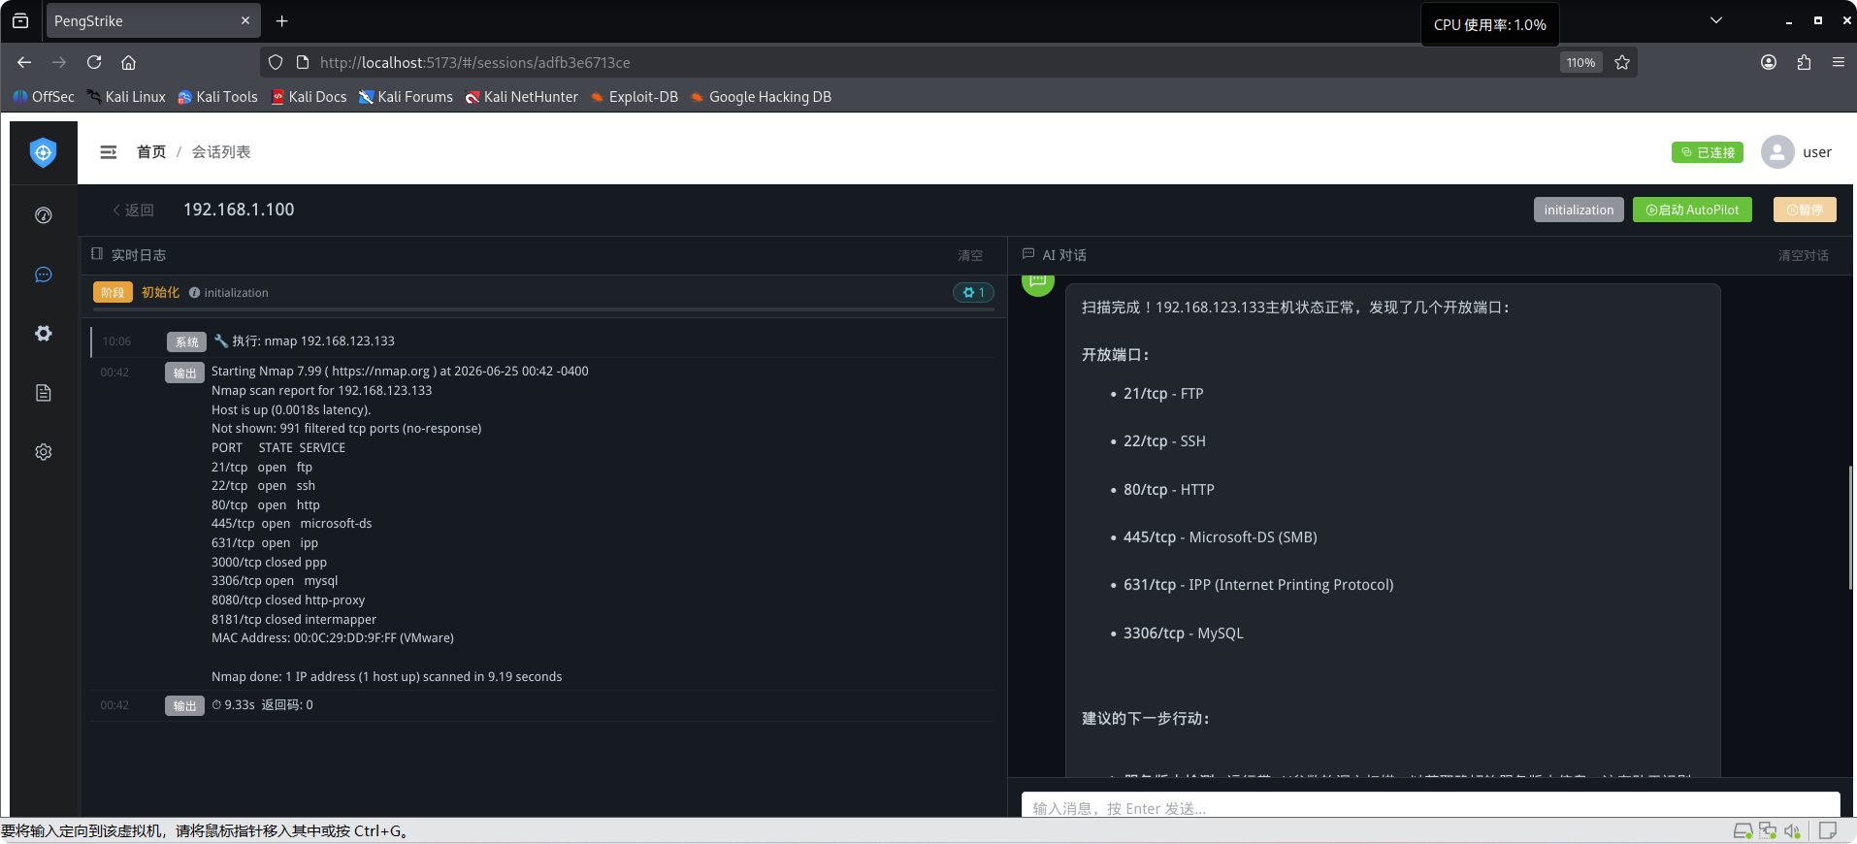This screenshot has height=844, width=1857.
Task: Click the 192.168.1.100 session title
Action: (x=239, y=210)
